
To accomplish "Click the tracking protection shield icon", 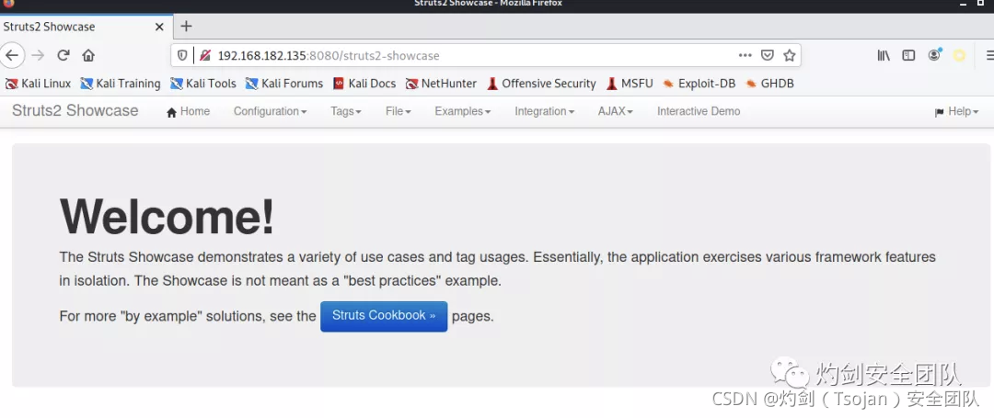I will [x=182, y=56].
